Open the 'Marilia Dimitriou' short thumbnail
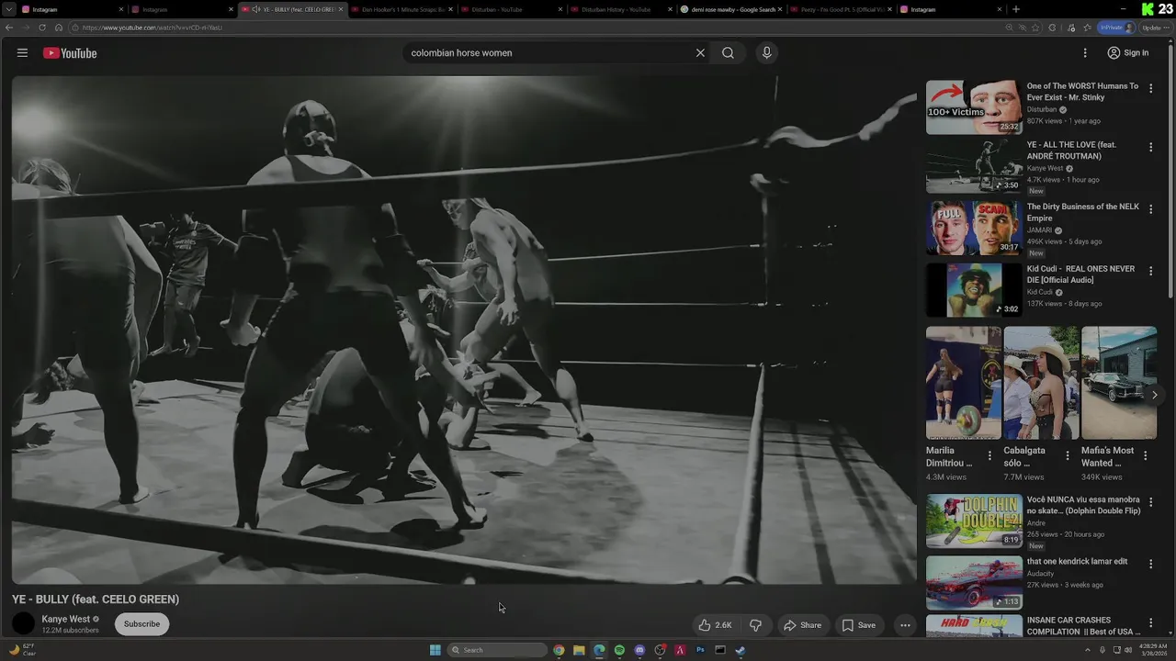Viewport: 1176px width, 661px height. (964, 383)
